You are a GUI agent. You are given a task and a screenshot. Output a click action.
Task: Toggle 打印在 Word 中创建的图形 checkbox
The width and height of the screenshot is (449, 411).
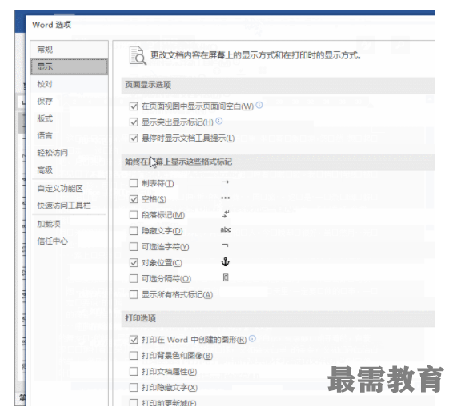[134, 340]
